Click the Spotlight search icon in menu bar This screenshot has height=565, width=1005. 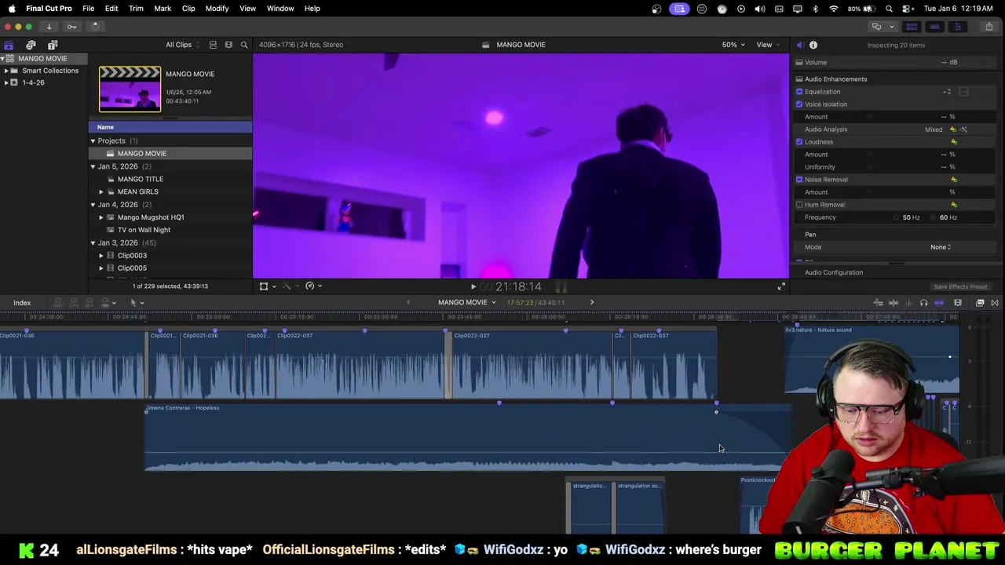(x=889, y=9)
